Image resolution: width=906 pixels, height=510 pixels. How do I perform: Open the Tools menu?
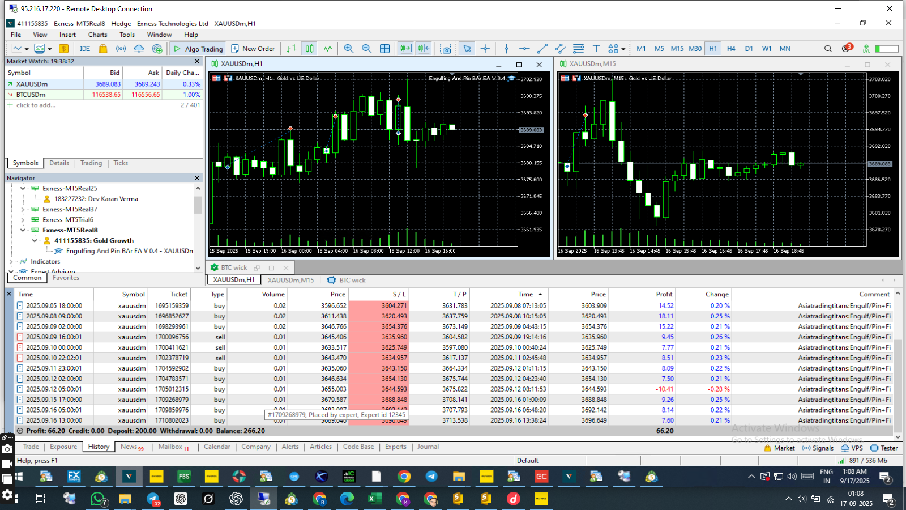127,35
